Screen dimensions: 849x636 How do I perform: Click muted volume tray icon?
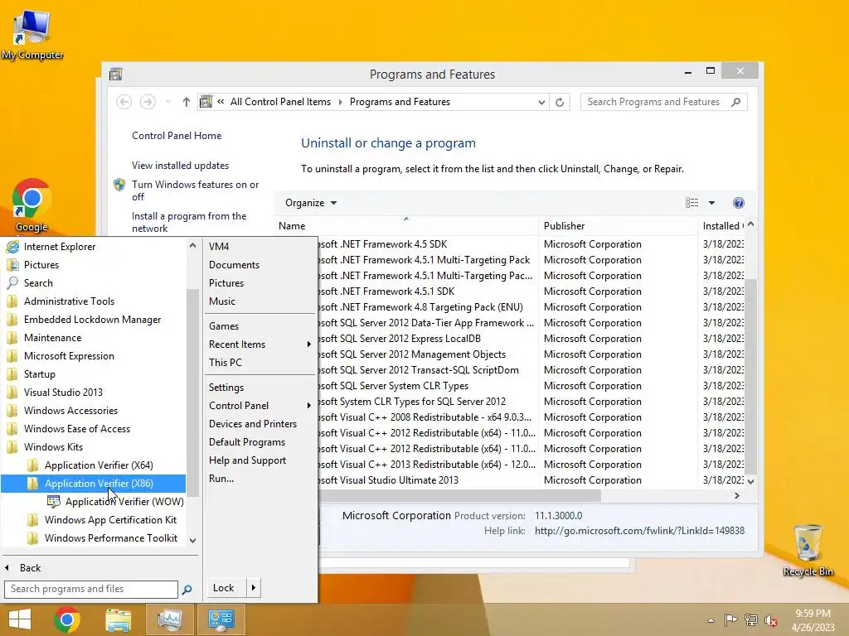point(771,620)
